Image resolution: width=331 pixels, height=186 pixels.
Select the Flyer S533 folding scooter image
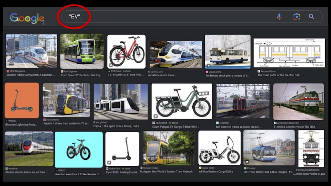pyautogui.click(x=122, y=149)
